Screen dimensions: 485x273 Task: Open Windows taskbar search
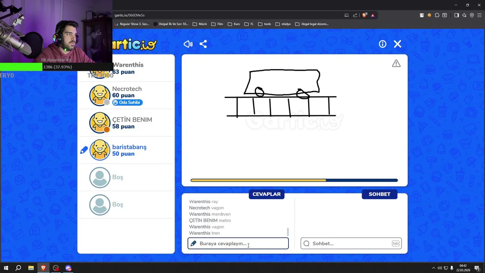pyautogui.click(x=18, y=268)
